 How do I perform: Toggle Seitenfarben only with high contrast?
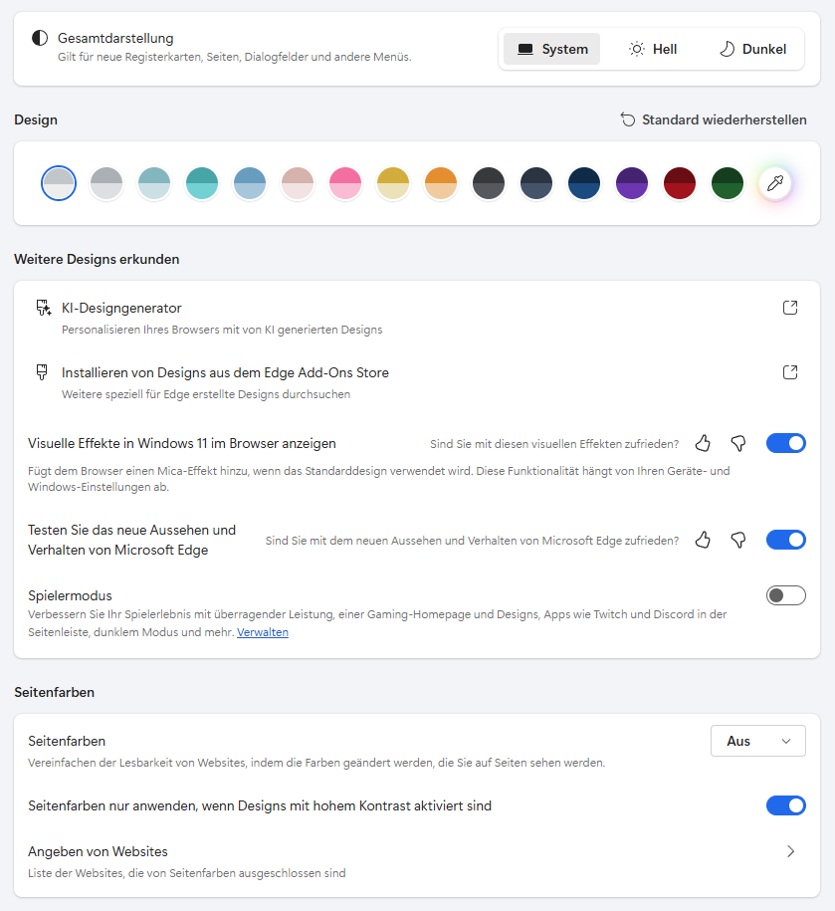point(785,805)
